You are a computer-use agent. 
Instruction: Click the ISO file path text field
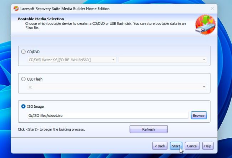pyautogui.click(x=108, y=115)
